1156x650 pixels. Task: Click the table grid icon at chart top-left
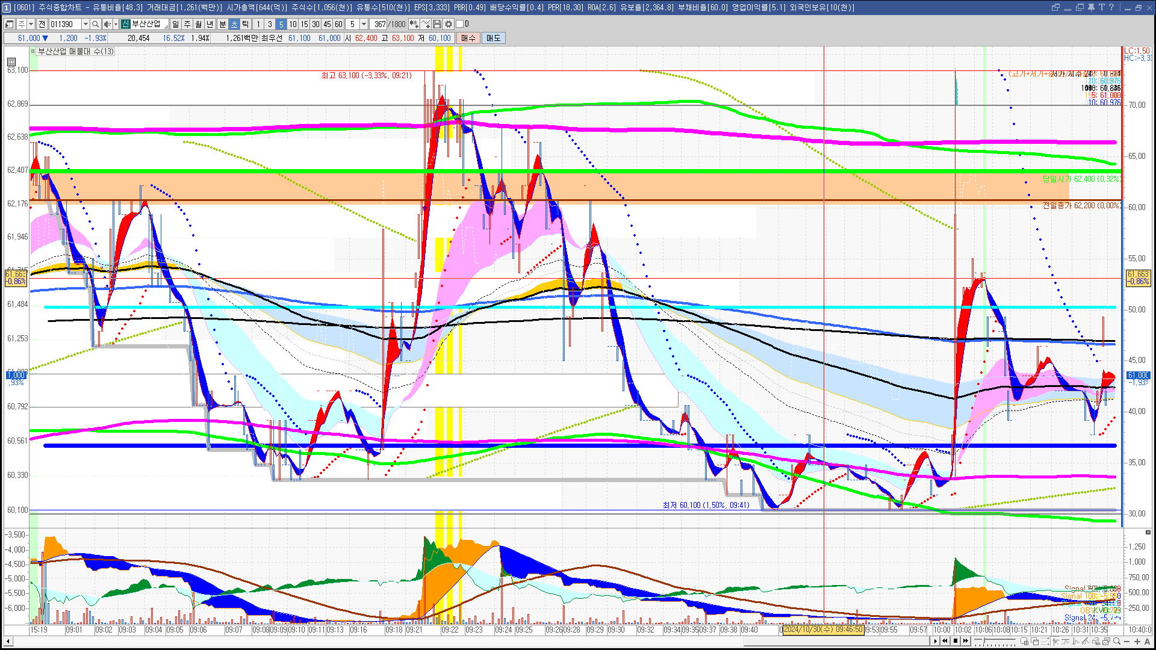(x=11, y=61)
